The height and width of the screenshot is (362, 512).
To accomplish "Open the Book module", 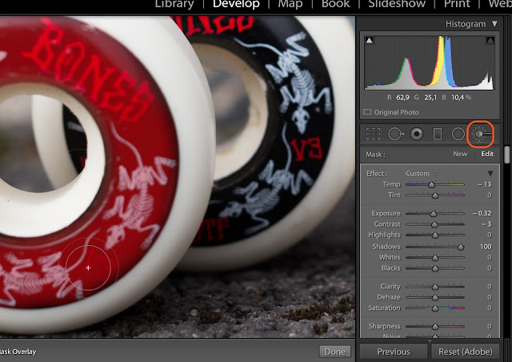I will pyautogui.click(x=335, y=4).
